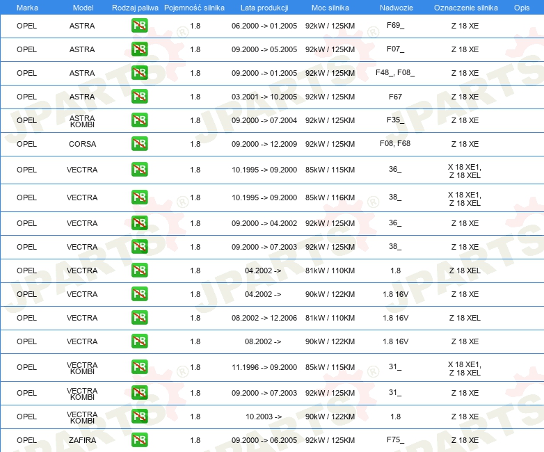Select the F69_ body code cell
The height and width of the screenshot is (452, 544).
pos(396,25)
